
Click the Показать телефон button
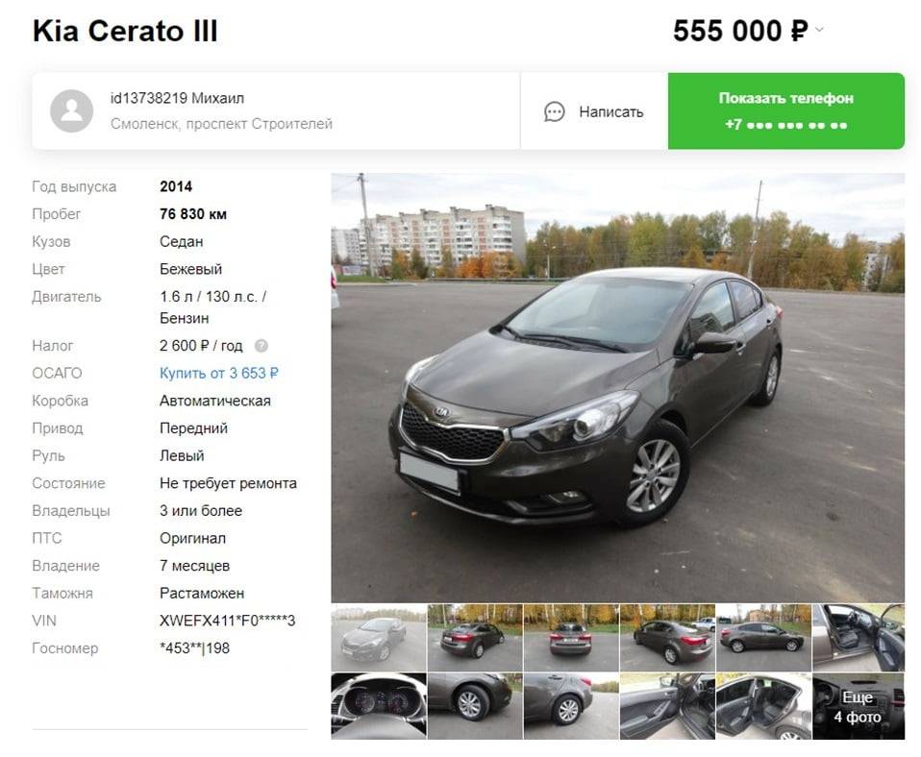pos(785,110)
